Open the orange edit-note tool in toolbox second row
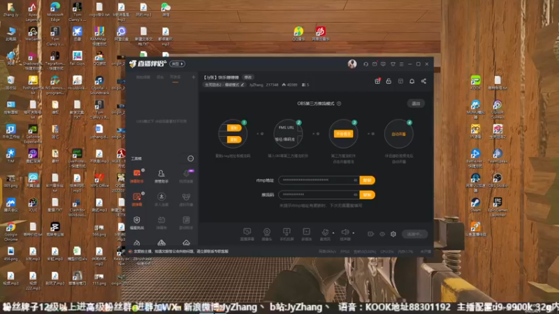 (x=137, y=200)
